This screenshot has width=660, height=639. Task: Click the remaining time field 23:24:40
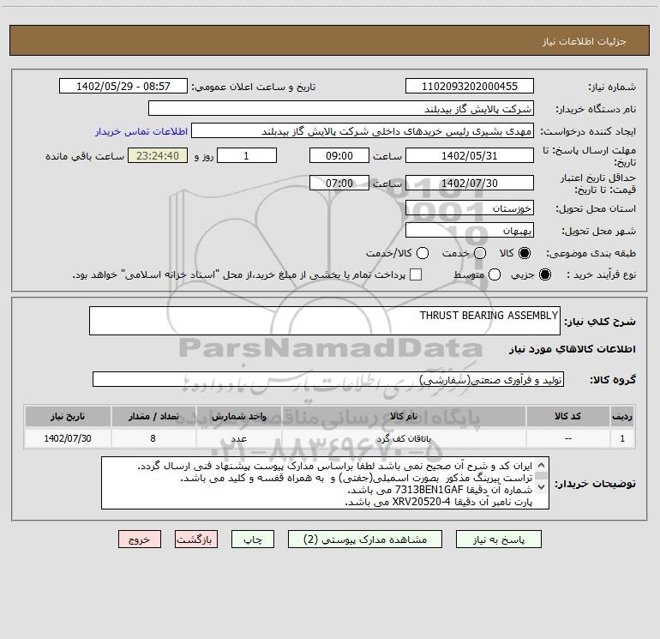(158, 155)
